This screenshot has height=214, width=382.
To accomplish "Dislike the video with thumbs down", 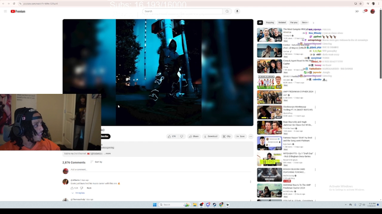I will point(181,136).
